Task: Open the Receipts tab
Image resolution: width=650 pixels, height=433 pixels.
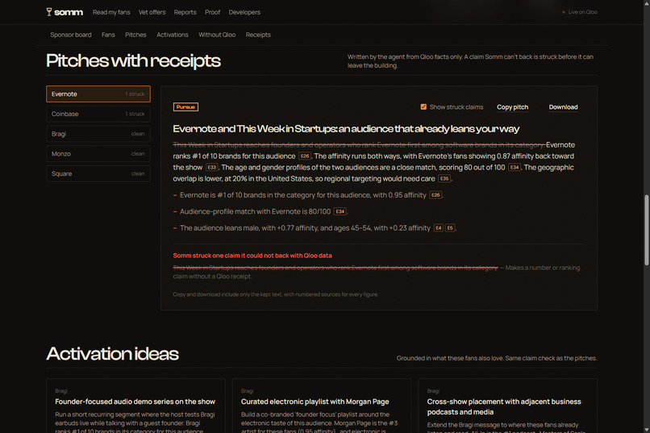Action: point(258,35)
